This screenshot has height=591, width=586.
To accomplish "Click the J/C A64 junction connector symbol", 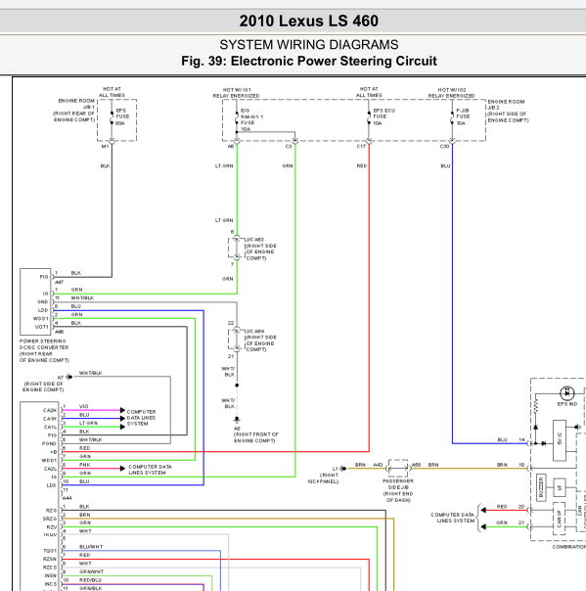I will (x=237, y=340).
